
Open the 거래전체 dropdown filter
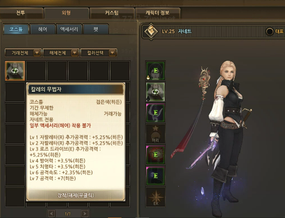click(x=23, y=53)
